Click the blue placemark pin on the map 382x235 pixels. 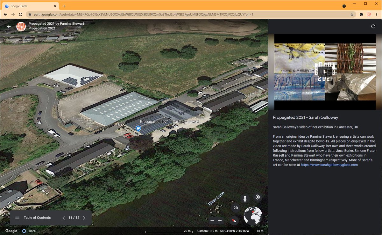coord(138,128)
